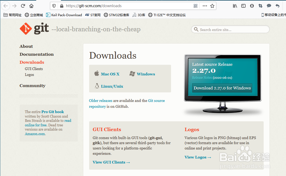Open the browser library icon
The height and width of the screenshot is (176, 286).
(x=235, y=6)
